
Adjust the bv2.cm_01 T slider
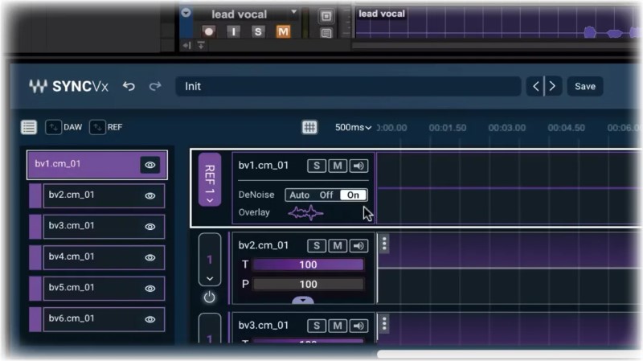[308, 265]
